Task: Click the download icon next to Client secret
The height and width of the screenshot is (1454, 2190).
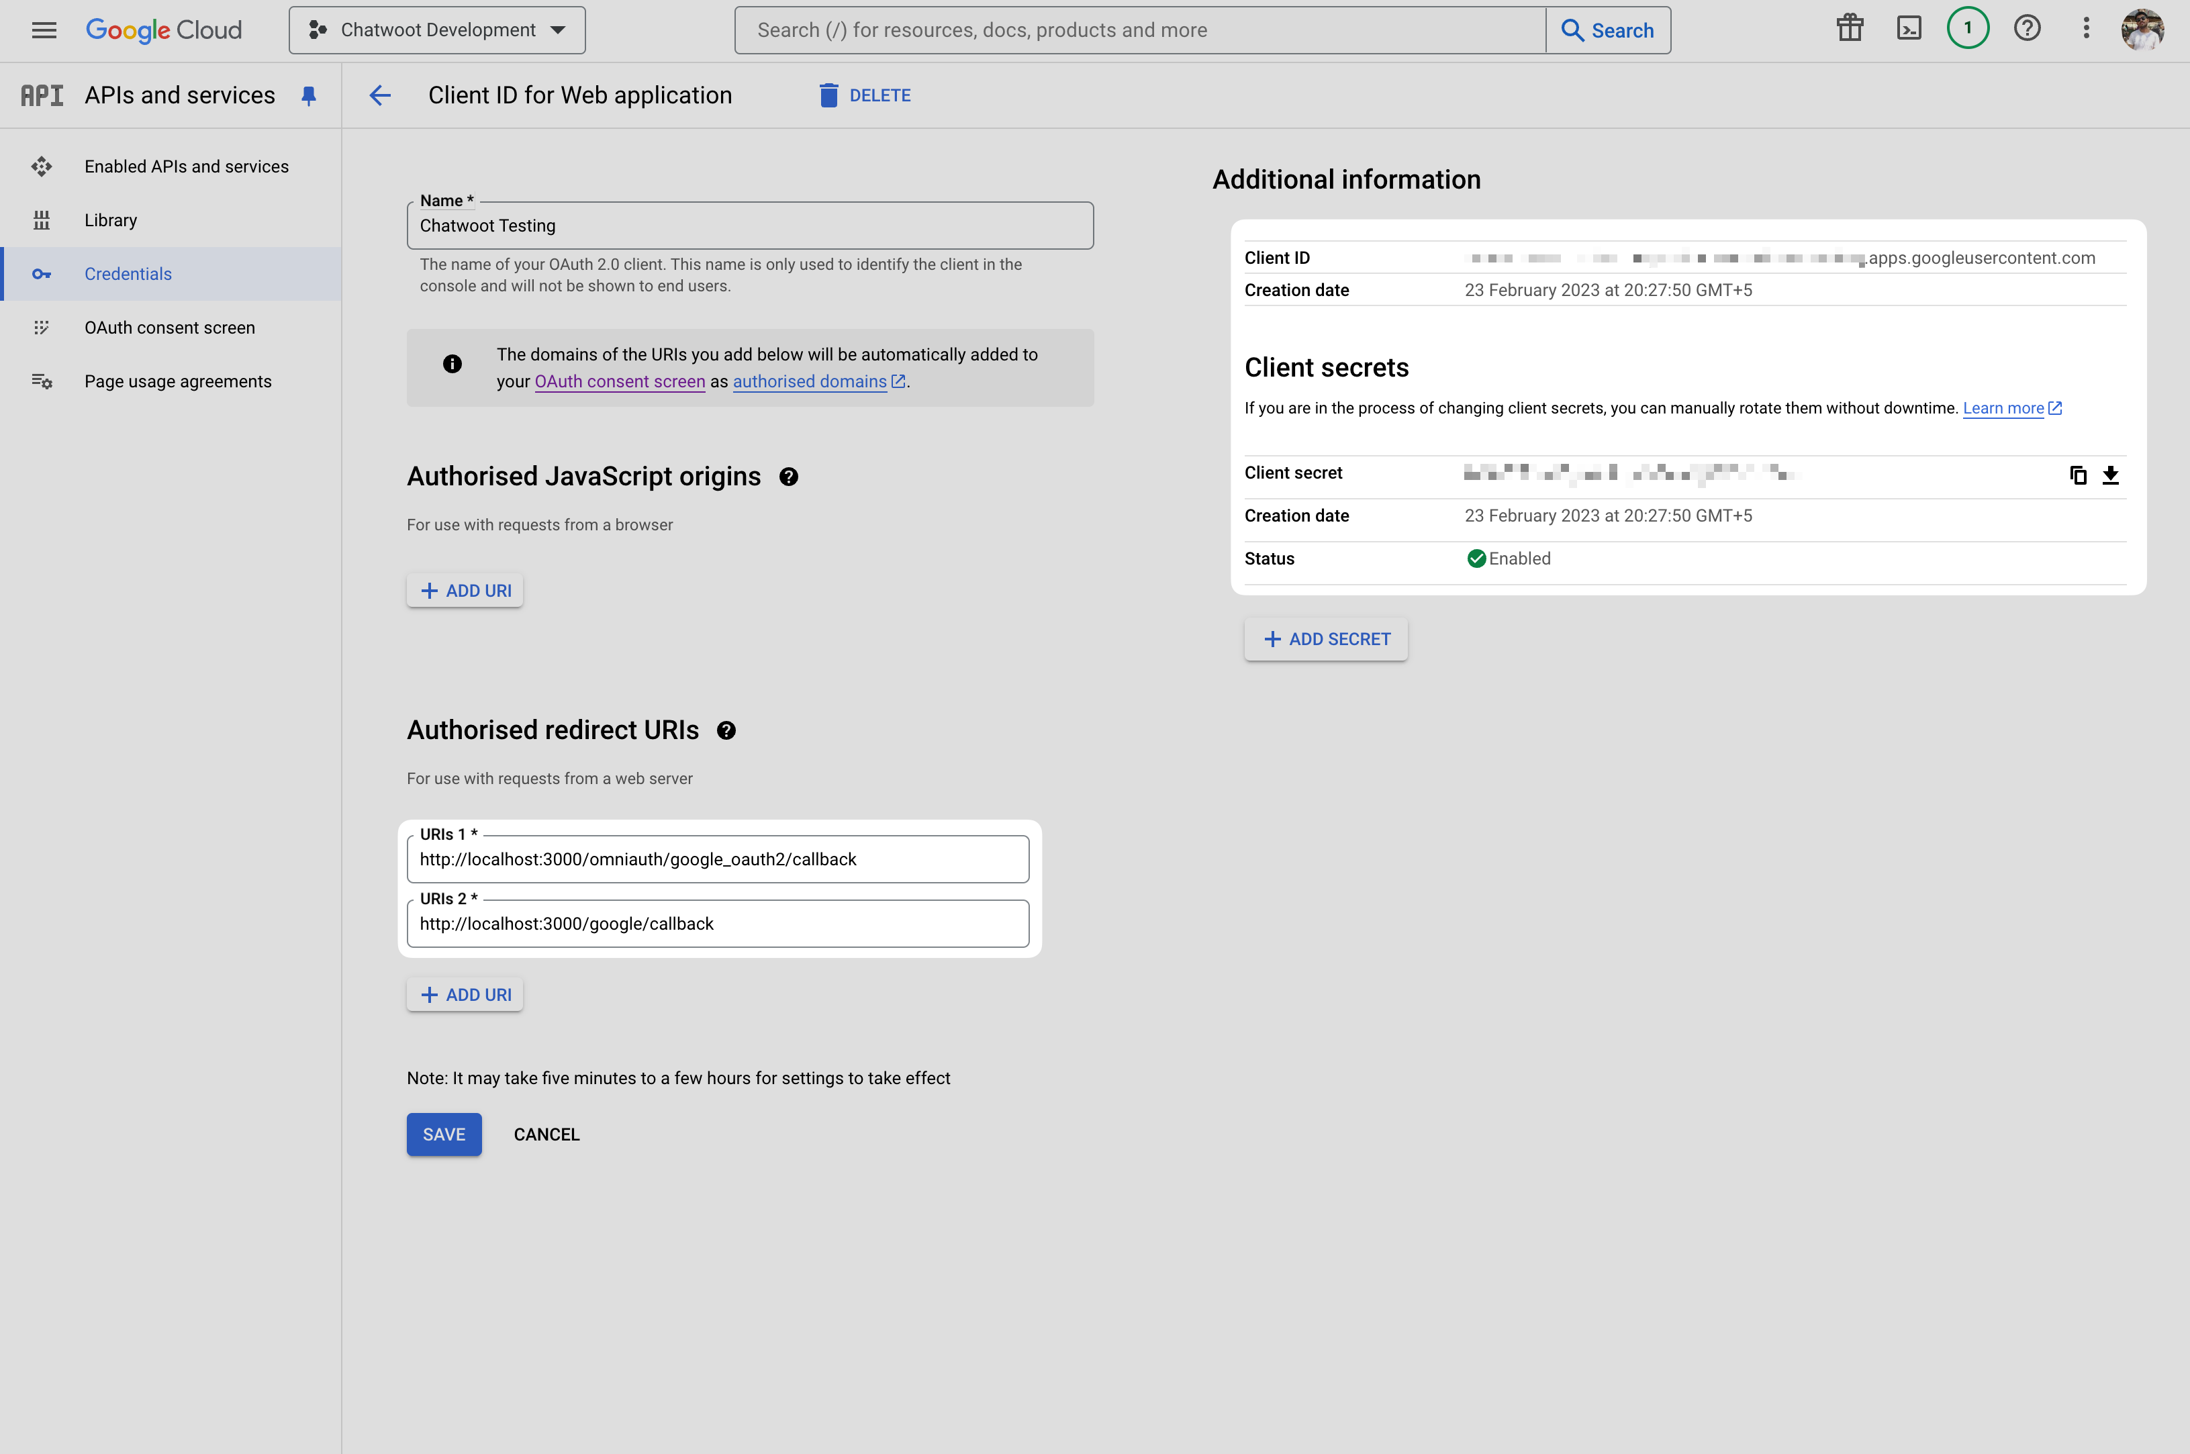Action: pyautogui.click(x=2111, y=472)
